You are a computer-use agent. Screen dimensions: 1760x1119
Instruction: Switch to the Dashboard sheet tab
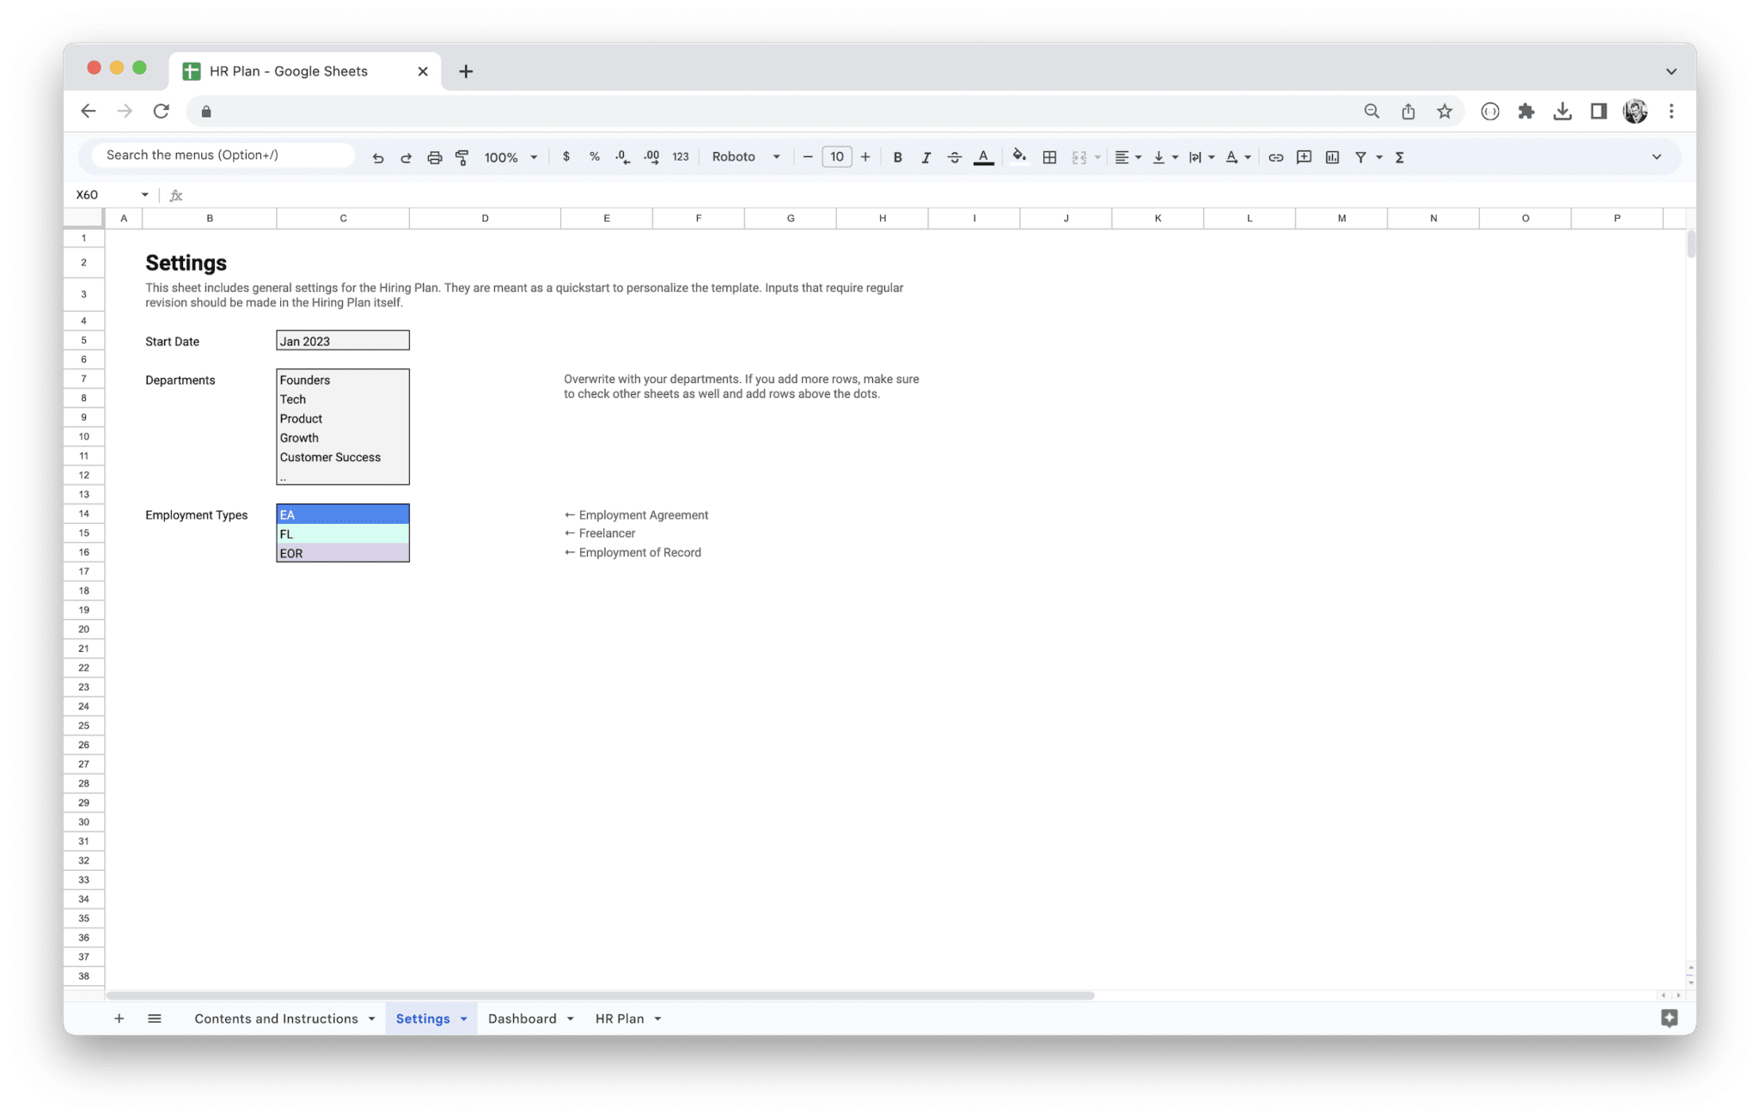[522, 1018]
